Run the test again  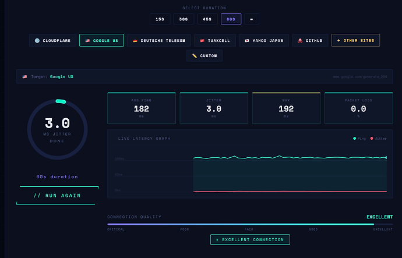(58, 196)
